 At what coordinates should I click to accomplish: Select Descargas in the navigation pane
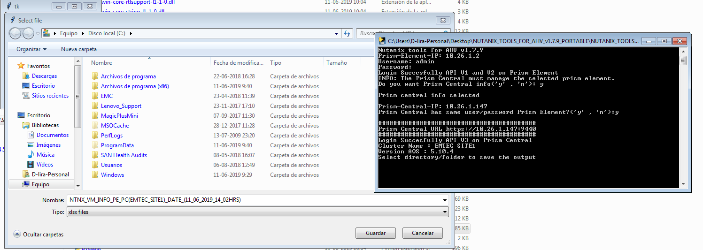(45, 76)
